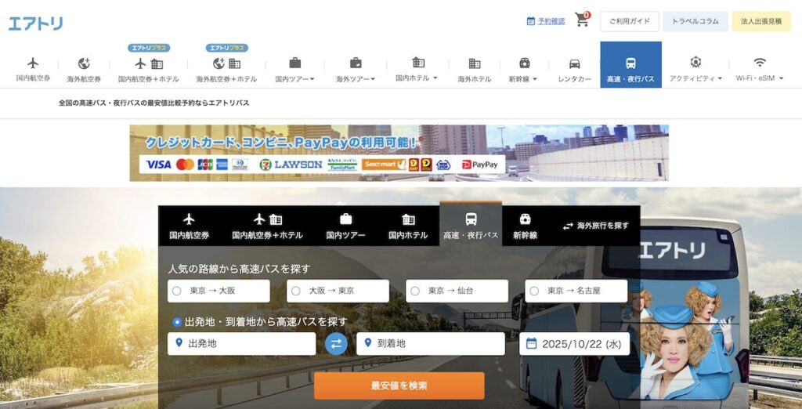
Task: Click the 海外ホテル building icon
Action: click(474, 63)
